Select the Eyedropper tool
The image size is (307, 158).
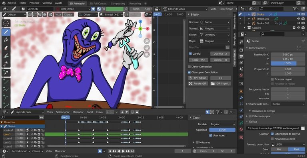(6, 73)
